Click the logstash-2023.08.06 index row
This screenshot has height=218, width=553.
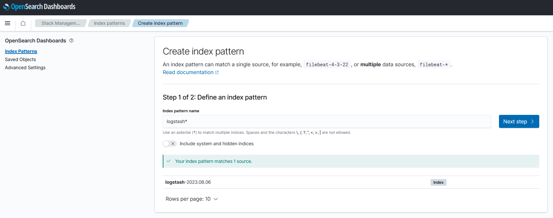[x=188, y=182]
